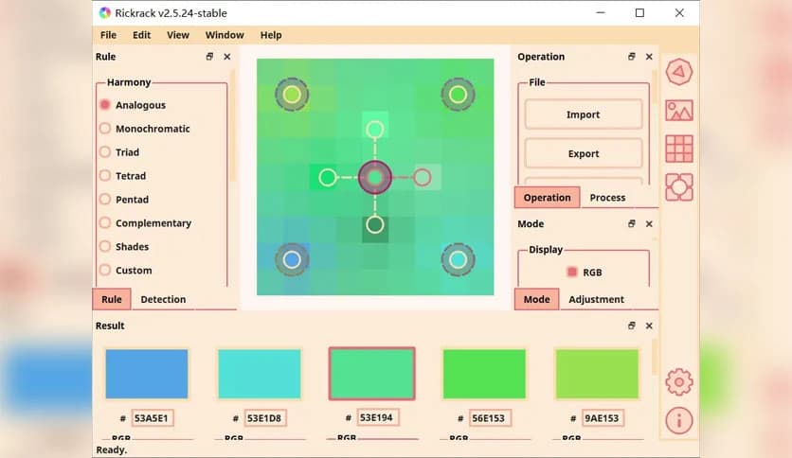Image resolution: width=792 pixels, height=458 pixels.
Task: Choose the Complementary harmony option
Action: [153, 223]
